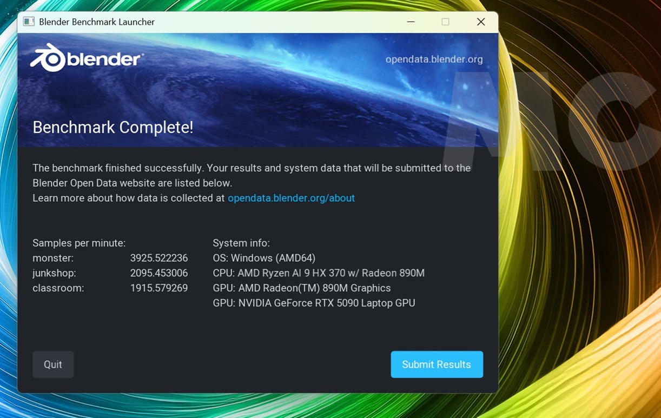The height and width of the screenshot is (418, 661).
Task: Click the monster score 3925.522236
Action: [x=159, y=258]
